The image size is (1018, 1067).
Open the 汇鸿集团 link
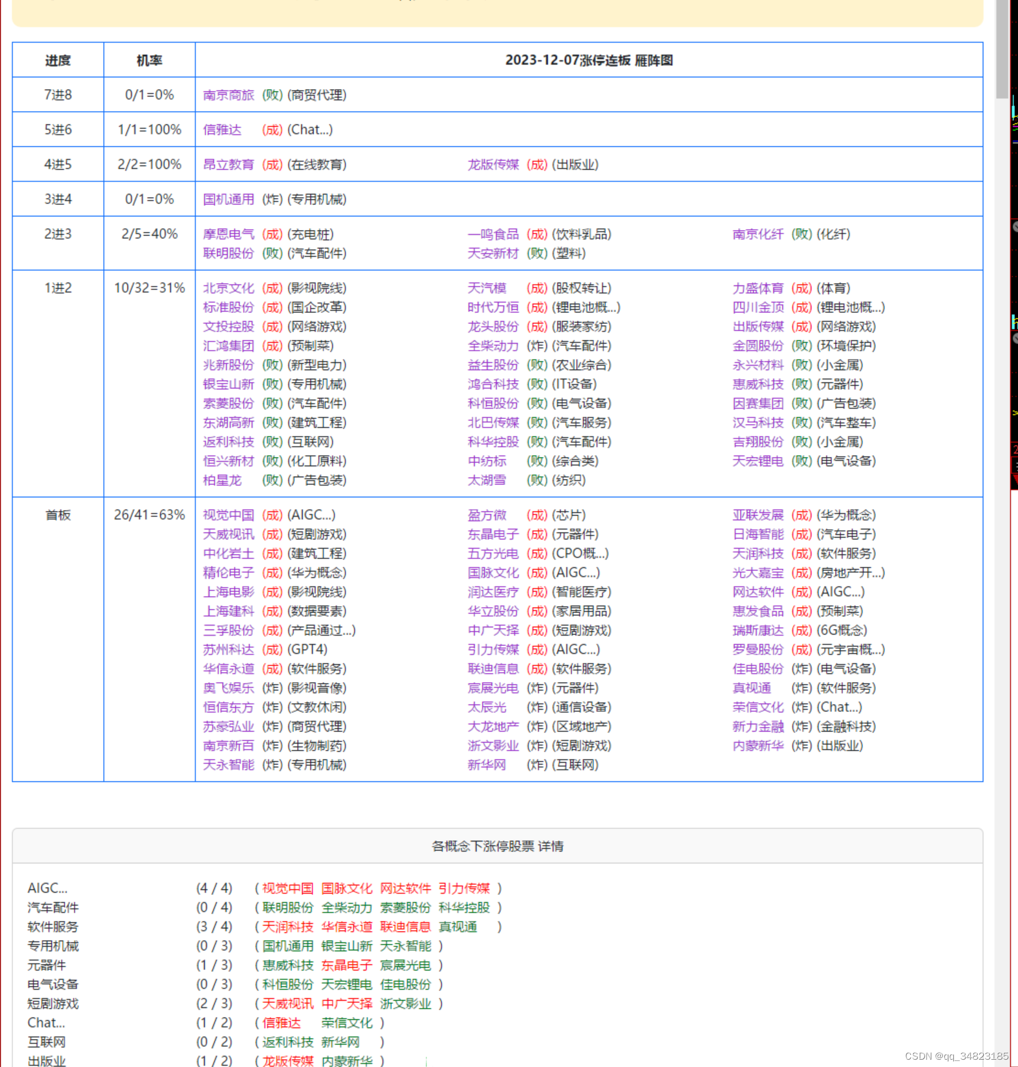pos(228,346)
